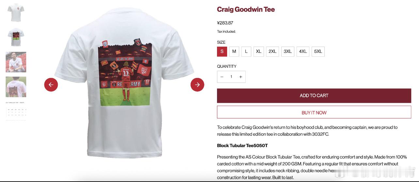Open the front view tee thumbnail
This screenshot has width=419, height=182.
(16, 12)
